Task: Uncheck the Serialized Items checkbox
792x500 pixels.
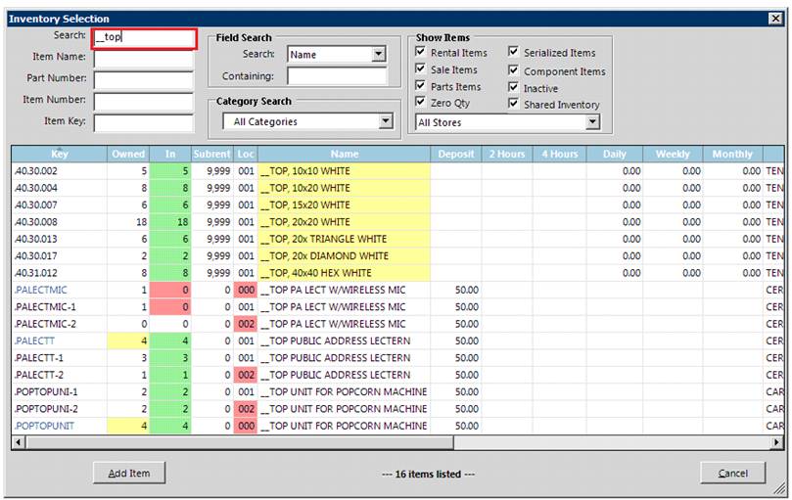Action: coord(514,53)
